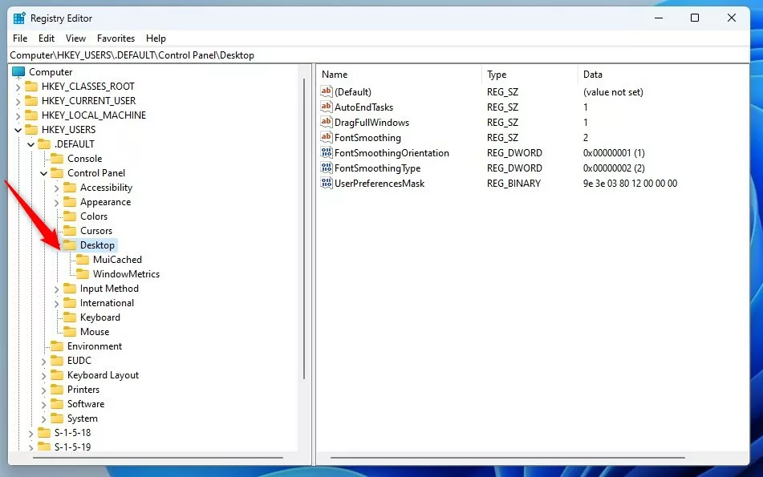Open the Edit menu
Viewport: 763px width, 477px height.
pyautogui.click(x=47, y=38)
